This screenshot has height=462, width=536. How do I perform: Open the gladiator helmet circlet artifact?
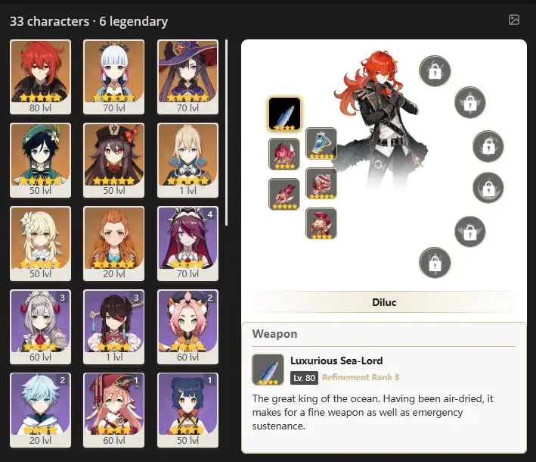click(x=321, y=223)
